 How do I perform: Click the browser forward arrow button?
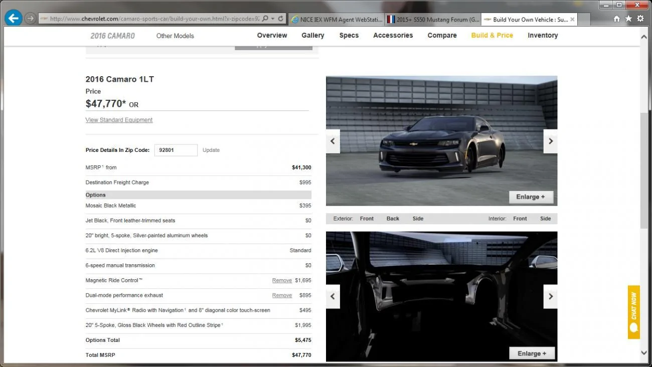tap(31, 19)
